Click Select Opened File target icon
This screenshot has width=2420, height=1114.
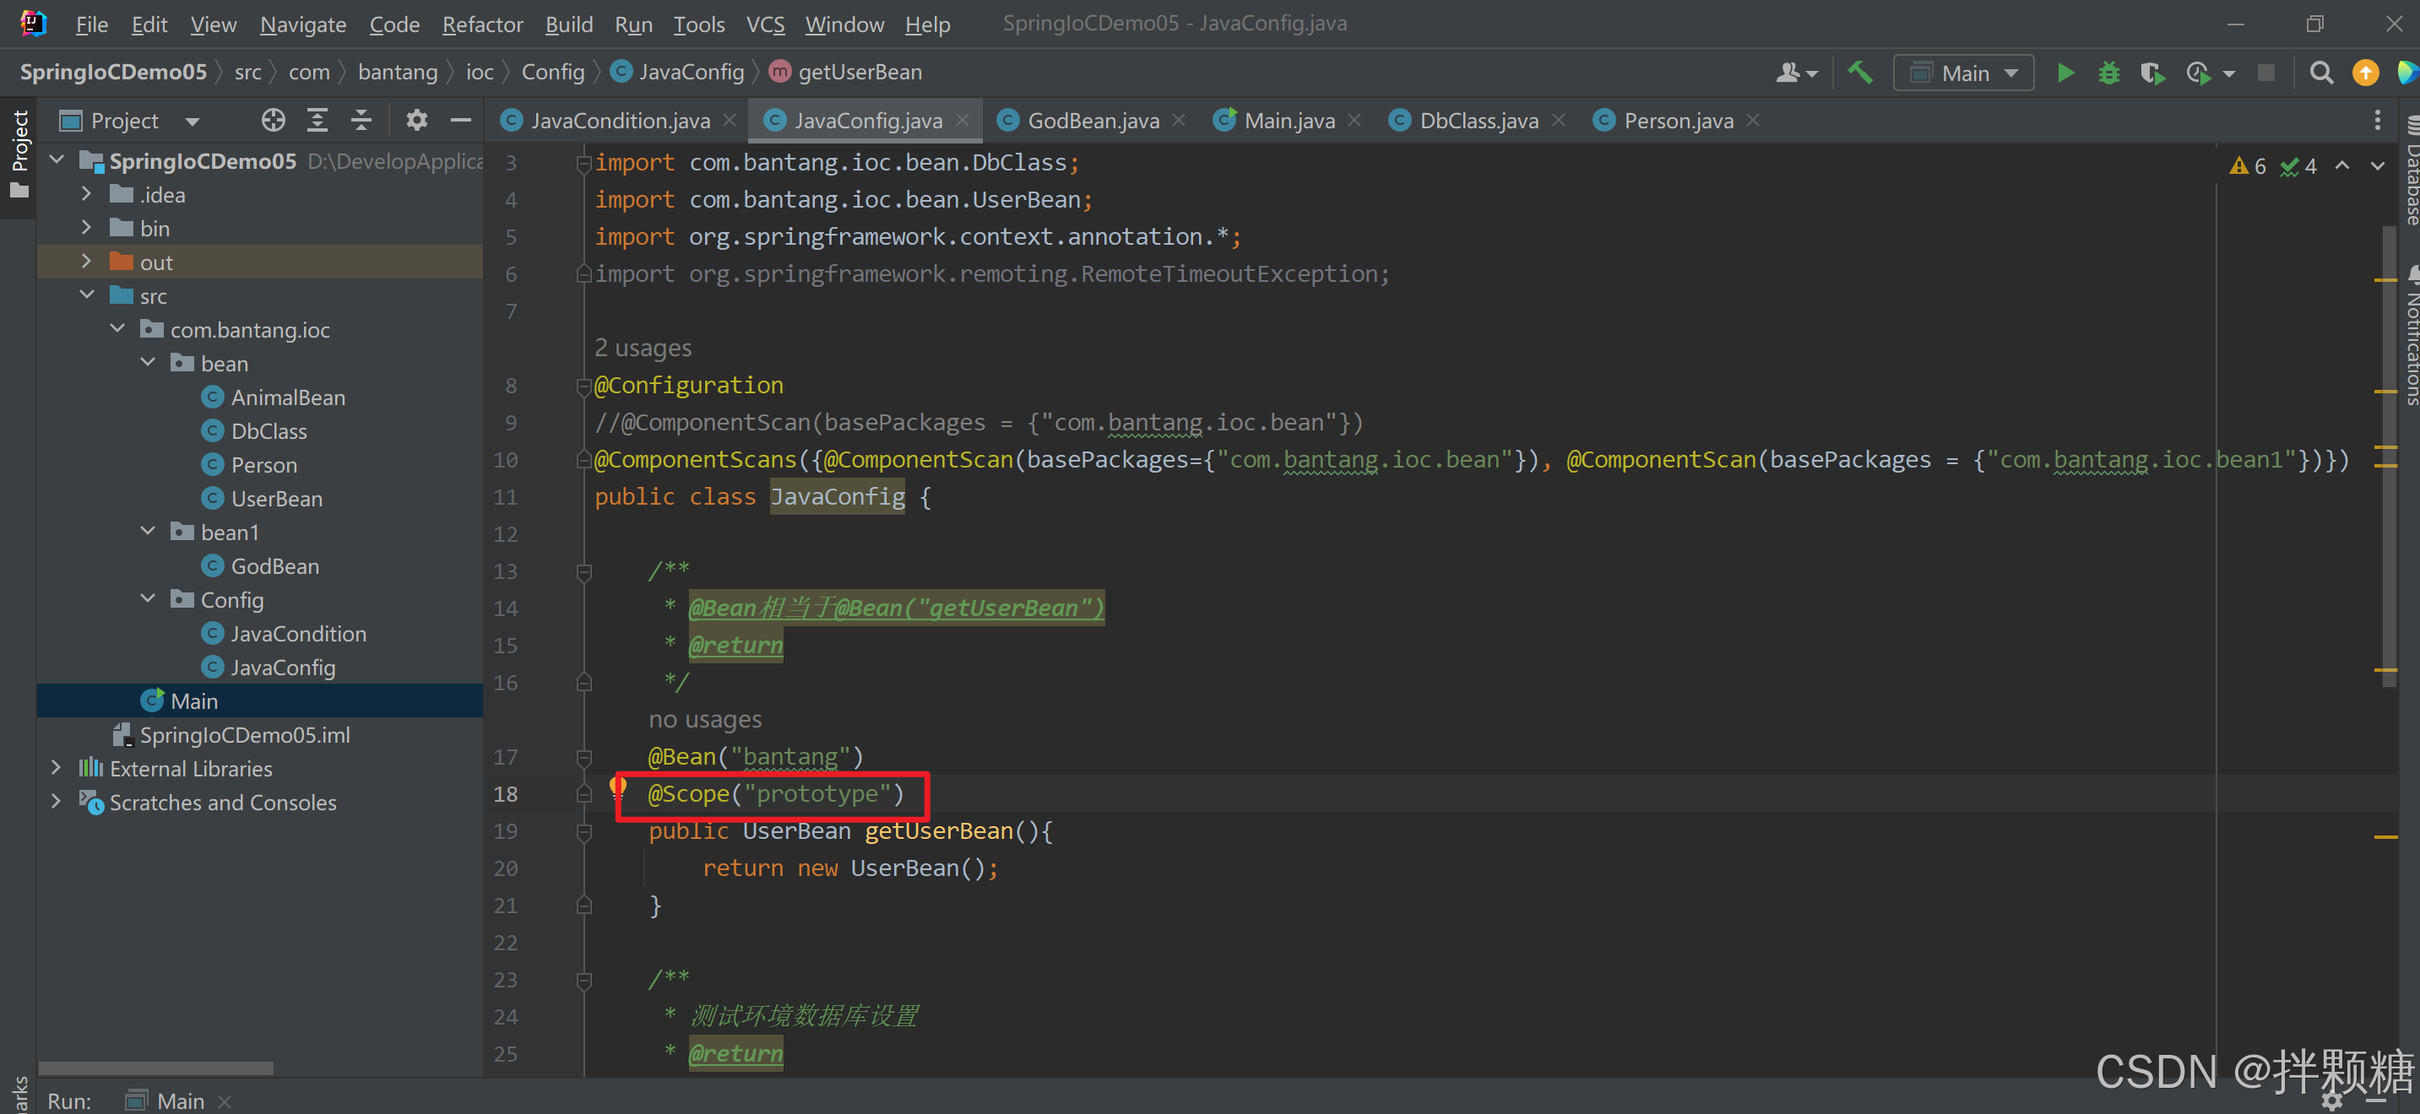point(274,120)
